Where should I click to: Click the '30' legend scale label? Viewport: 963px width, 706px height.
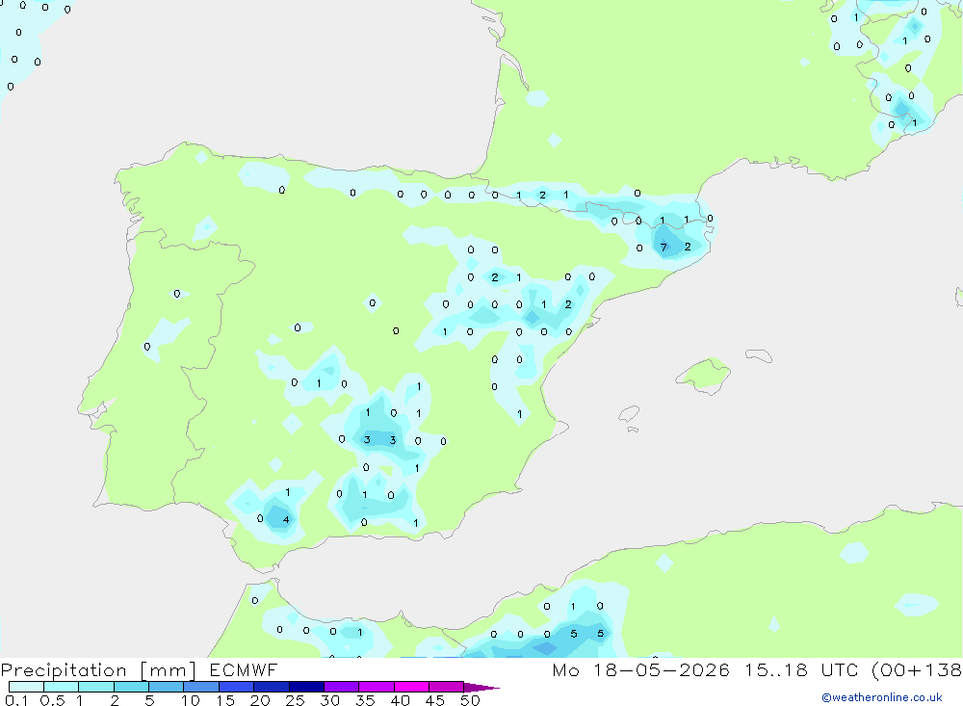coord(329,700)
